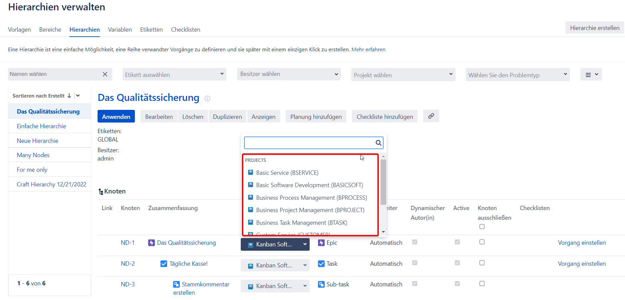Open the Etikett auswählen dropdown

tap(174, 75)
